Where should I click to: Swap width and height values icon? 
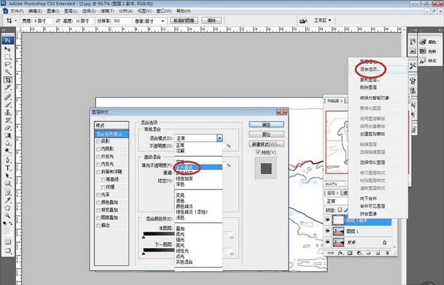[x=58, y=21]
